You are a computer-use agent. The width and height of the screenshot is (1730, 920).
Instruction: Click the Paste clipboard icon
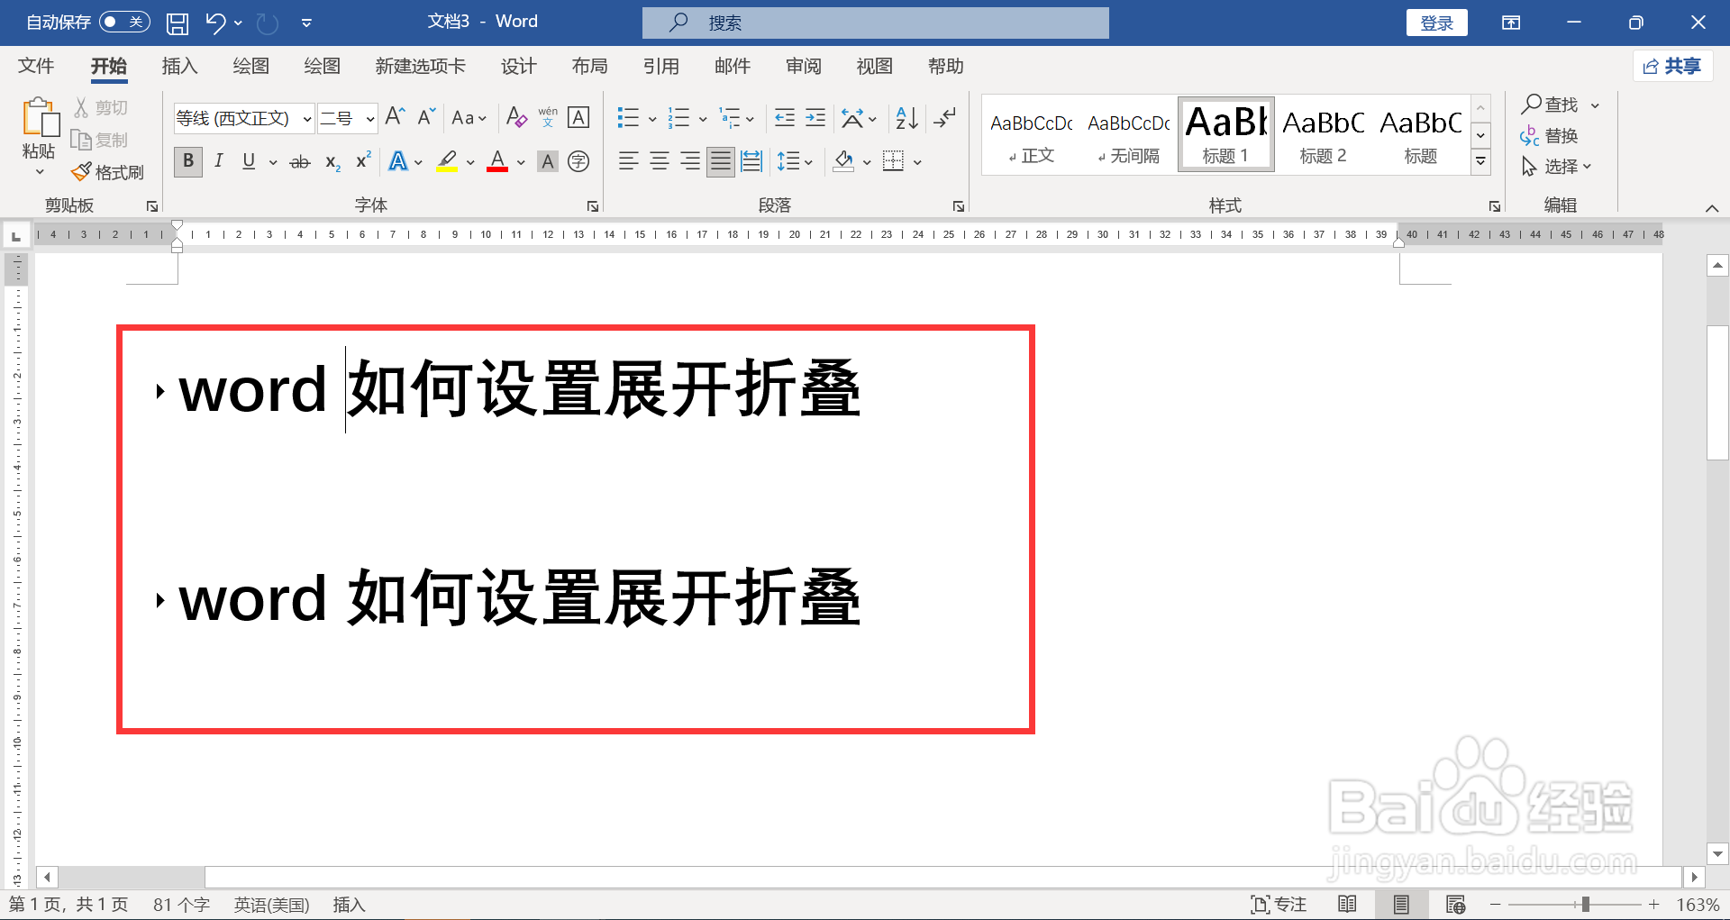[x=40, y=118]
